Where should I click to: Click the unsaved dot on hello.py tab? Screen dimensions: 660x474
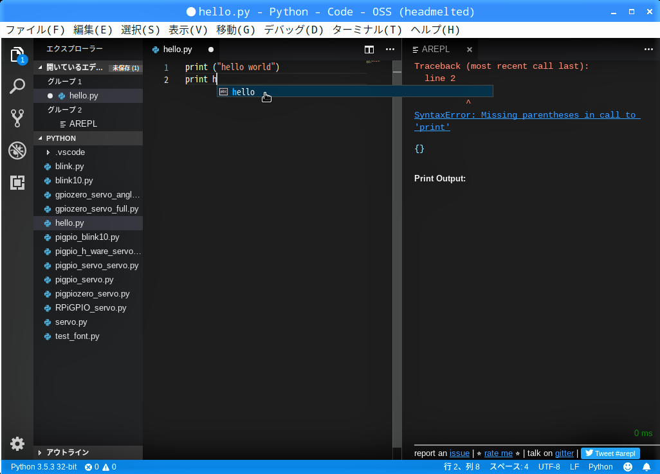[x=211, y=50]
